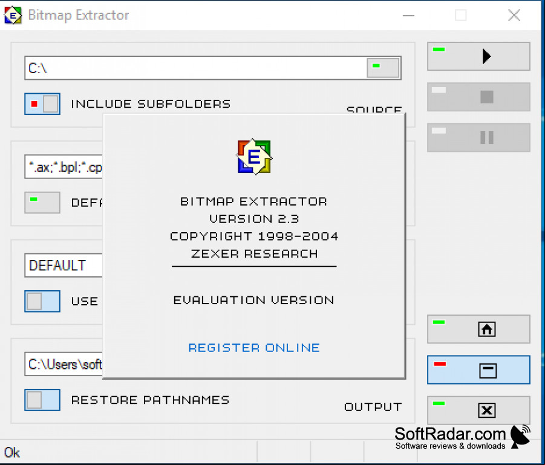The image size is (545, 465).
Task: Click the Bitmap Extractor logo in the about panel
Action: click(254, 157)
